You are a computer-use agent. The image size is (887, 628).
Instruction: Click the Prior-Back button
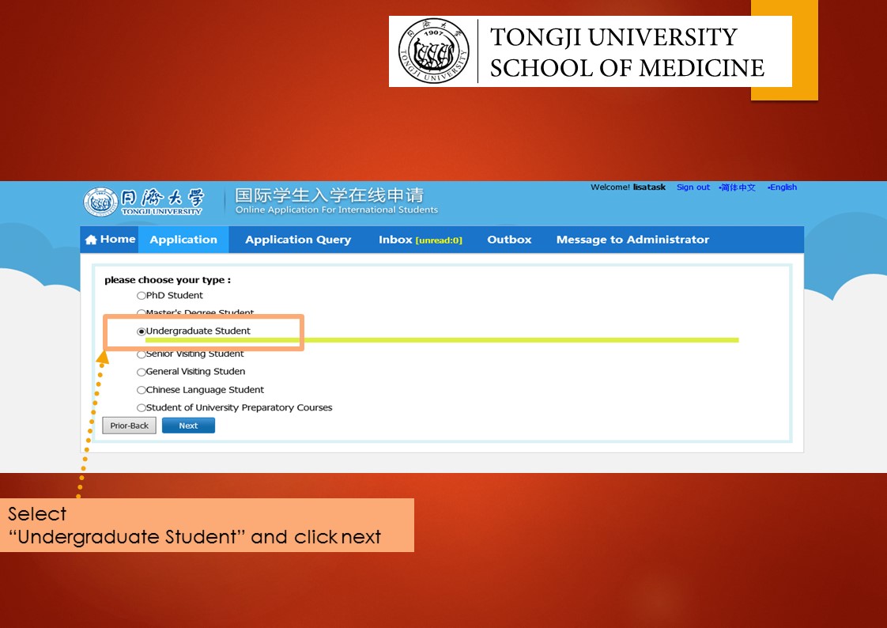coord(129,426)
